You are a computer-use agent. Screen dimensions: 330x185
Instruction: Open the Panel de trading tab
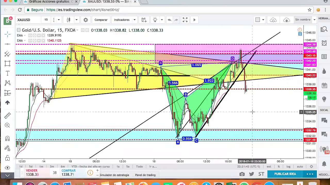pyautogui.click(x=145, y=175)
